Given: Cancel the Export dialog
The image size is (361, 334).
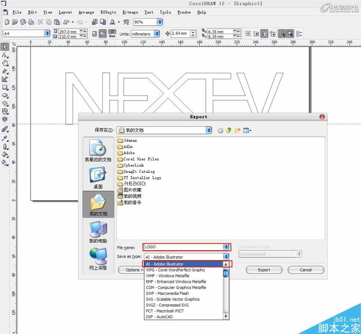Looking at the screenshot, I should pos(306,270).
